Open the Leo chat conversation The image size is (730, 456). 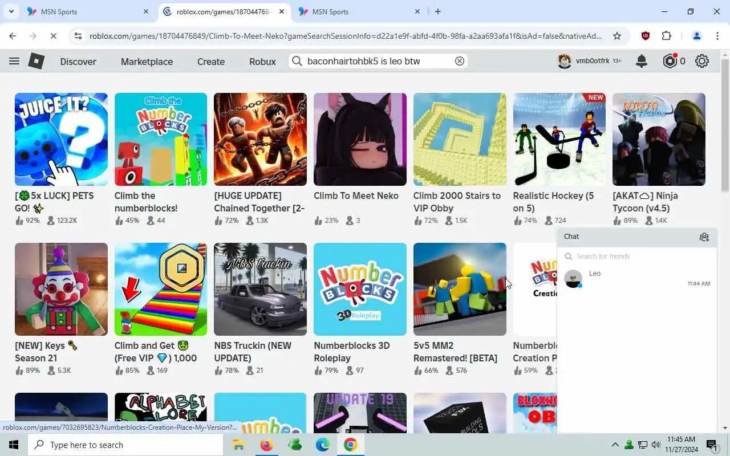tap(636, 279)
